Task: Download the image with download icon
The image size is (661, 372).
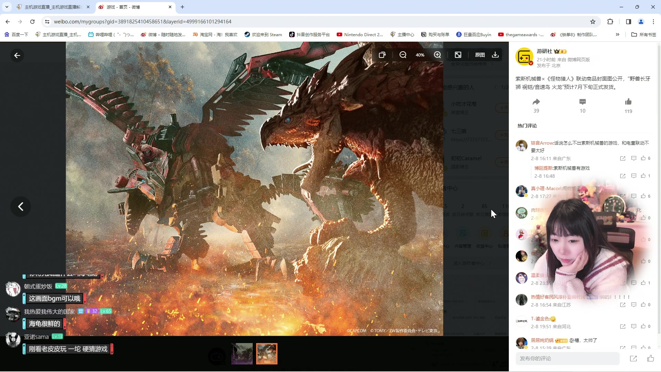Action: tap(495, 55)
